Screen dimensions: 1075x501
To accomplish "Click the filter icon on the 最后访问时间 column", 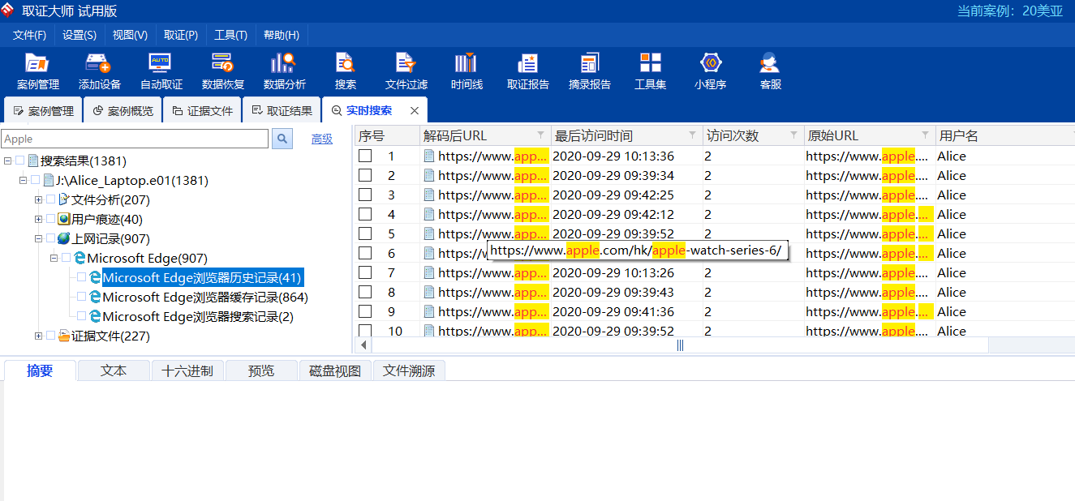I will point(693,135).
